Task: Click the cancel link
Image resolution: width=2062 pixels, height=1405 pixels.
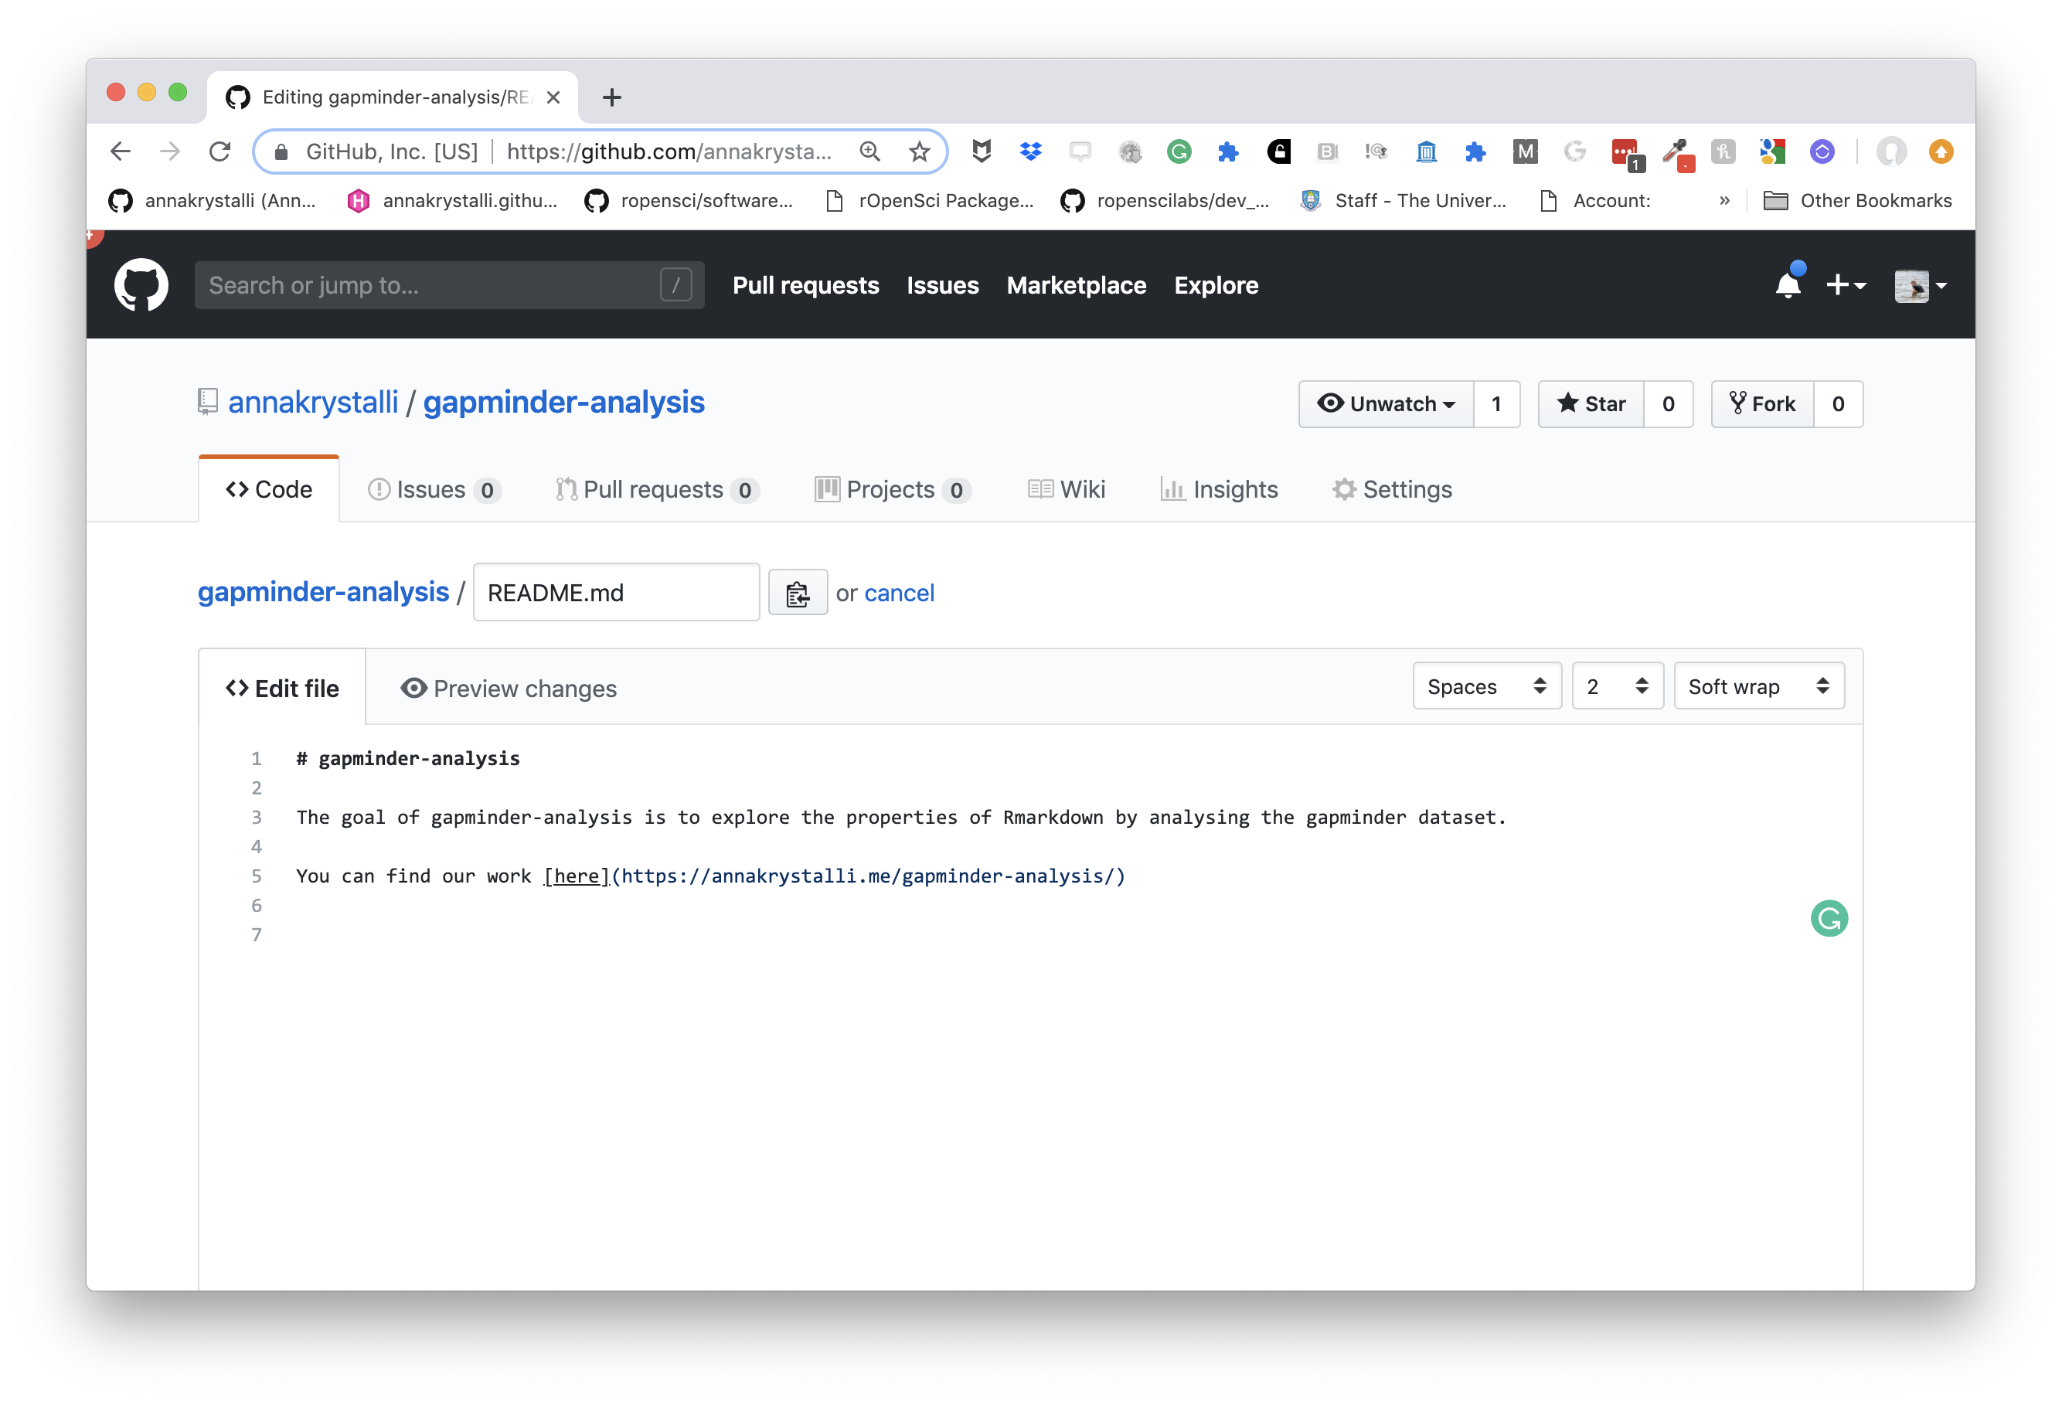Action: 899,593
